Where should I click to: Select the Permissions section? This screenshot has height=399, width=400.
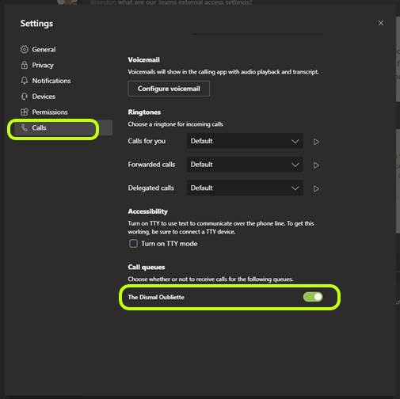click(50, 112)
